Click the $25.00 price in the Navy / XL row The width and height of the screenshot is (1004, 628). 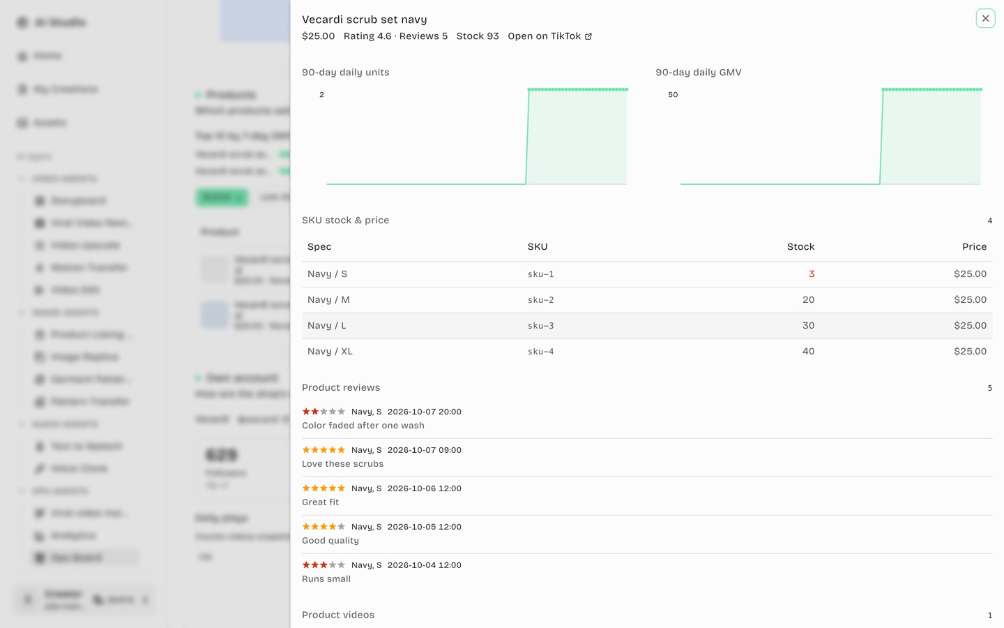tap(971, 352)
